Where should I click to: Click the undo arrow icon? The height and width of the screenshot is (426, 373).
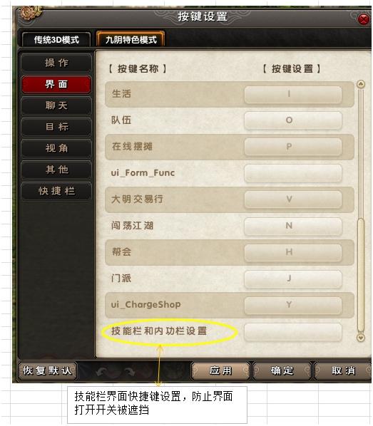click(x=101, y=371)
